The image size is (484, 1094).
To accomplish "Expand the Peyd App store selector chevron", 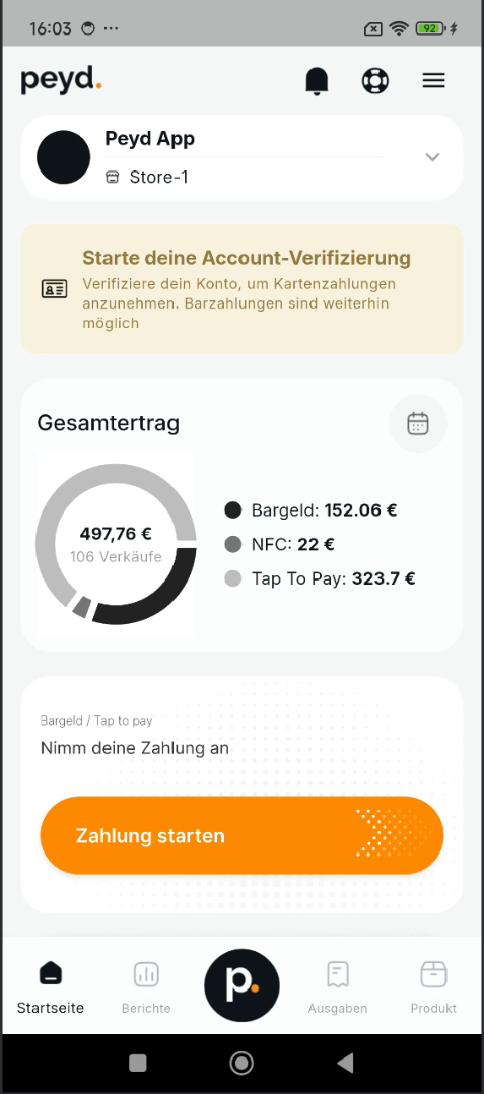I will point(432,157).
